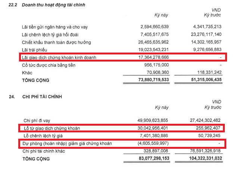Select the 'Chi phí tài chính khác' label
The height and width of the screenshot is (173, 239).
coord(44,151)
